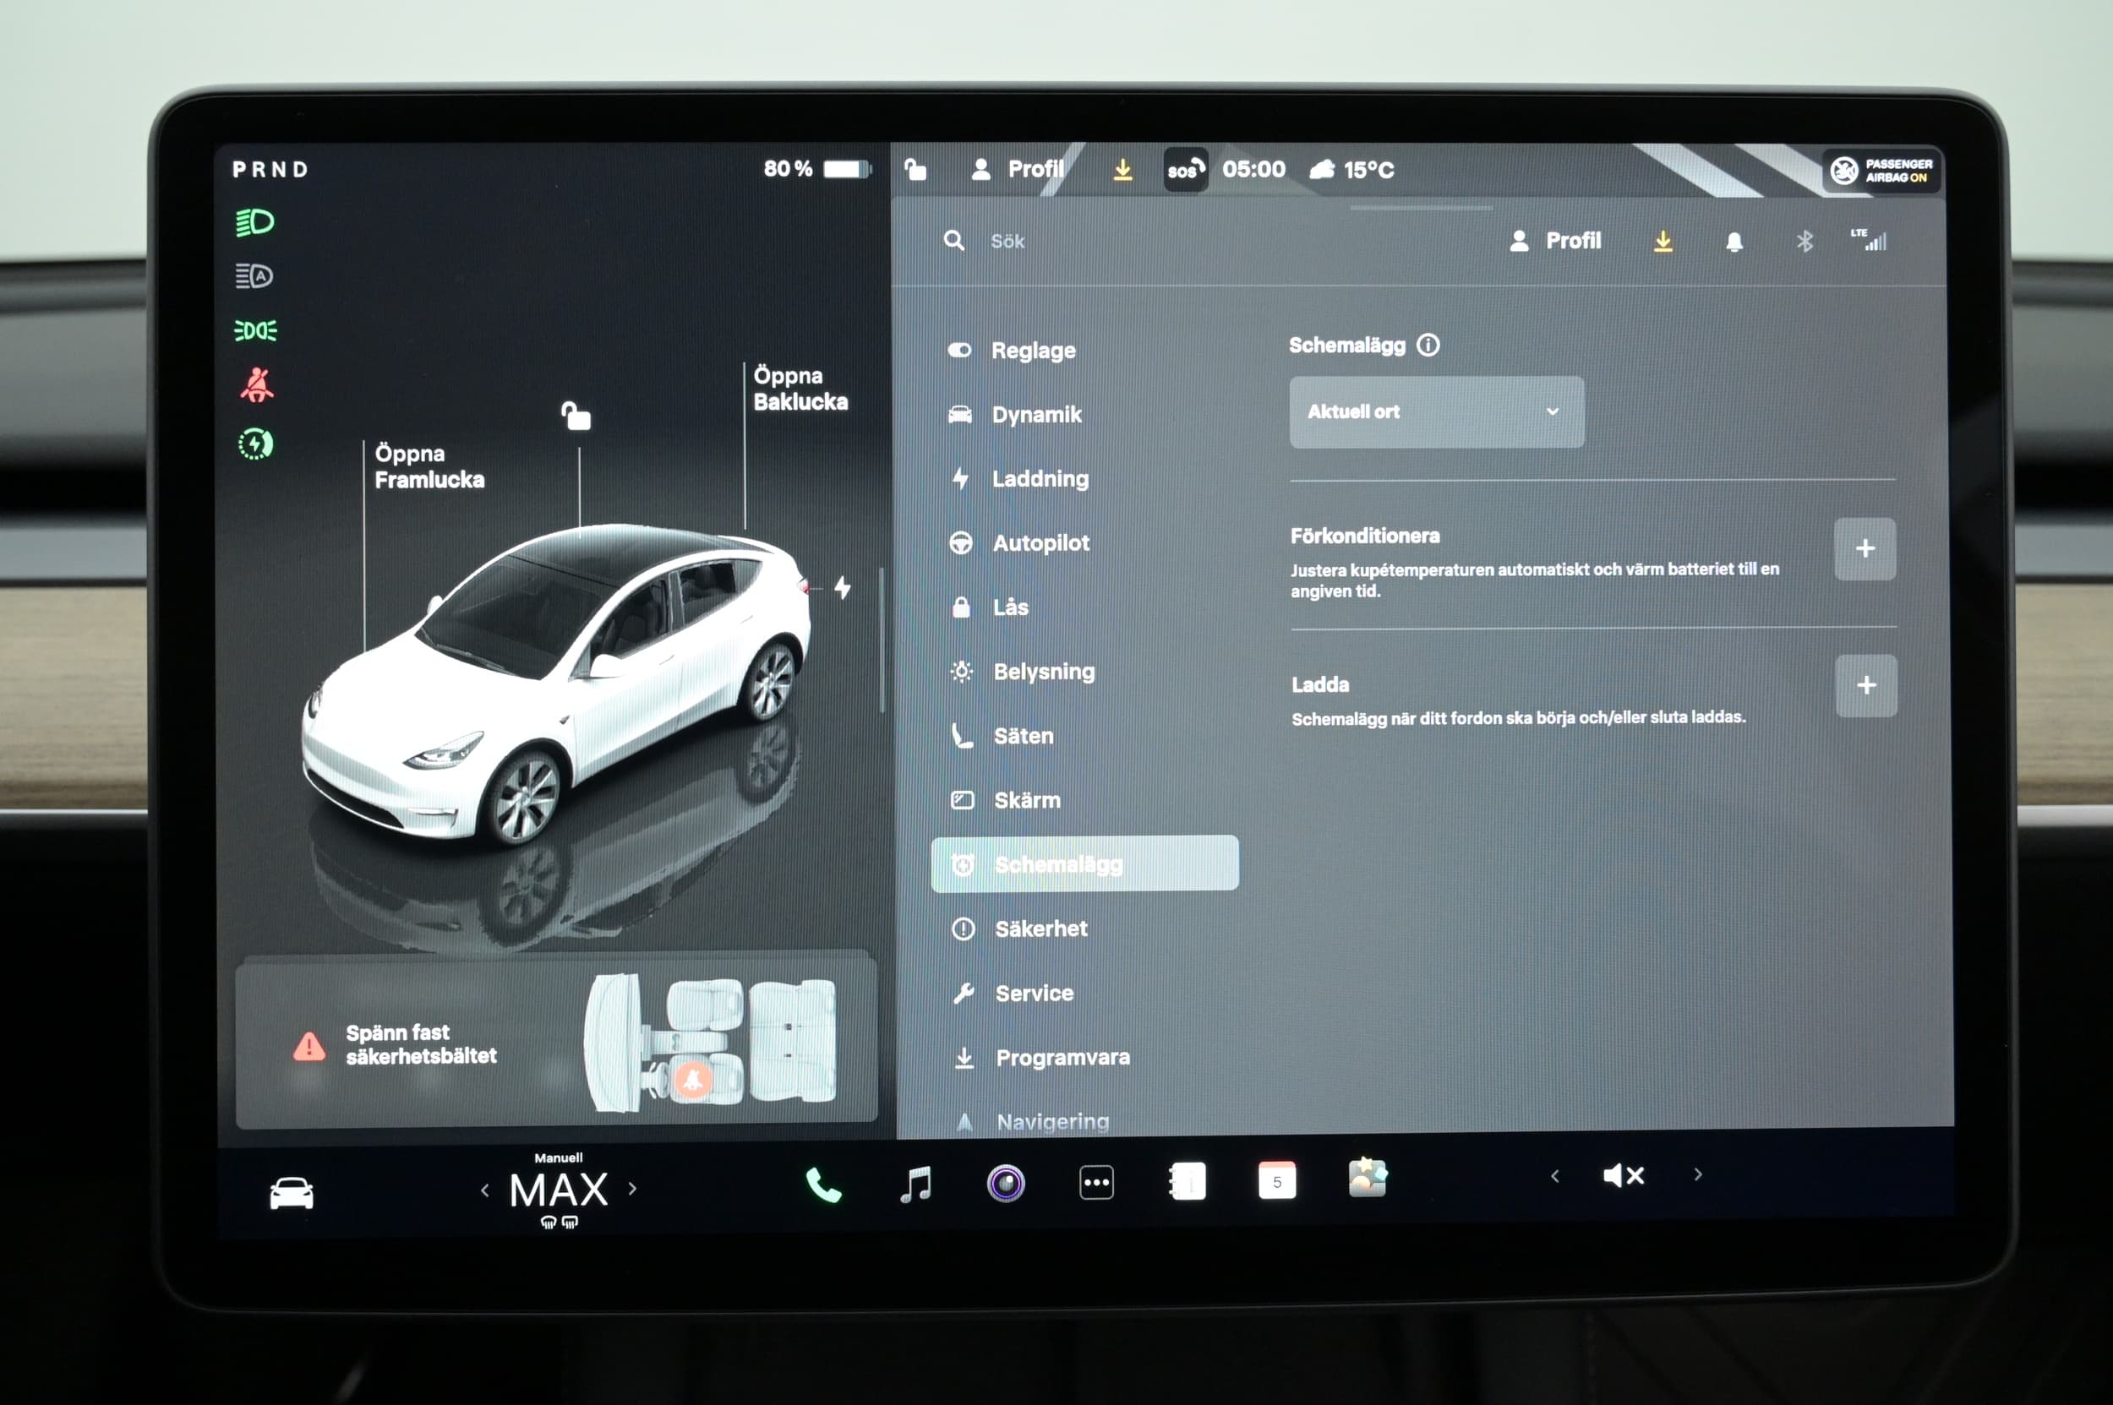Expand the Aktuell ort dropdown
The height and width of the screenshot is (1405, 2113).
click(1435, 412)
